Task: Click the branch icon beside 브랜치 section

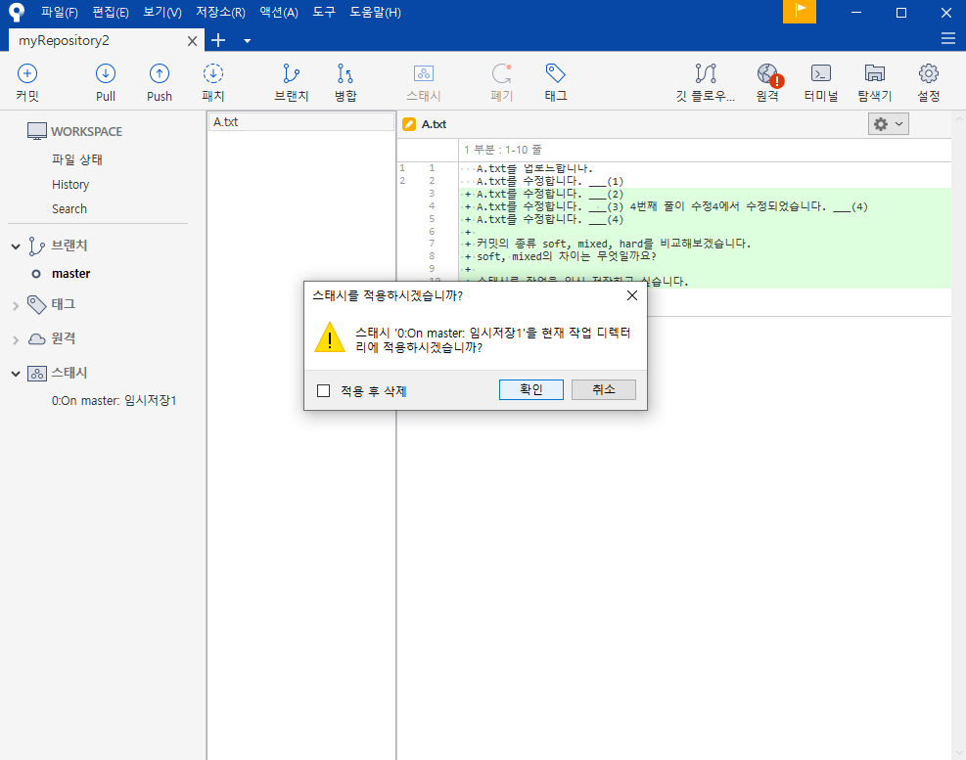Action: (x=36, y=246)
